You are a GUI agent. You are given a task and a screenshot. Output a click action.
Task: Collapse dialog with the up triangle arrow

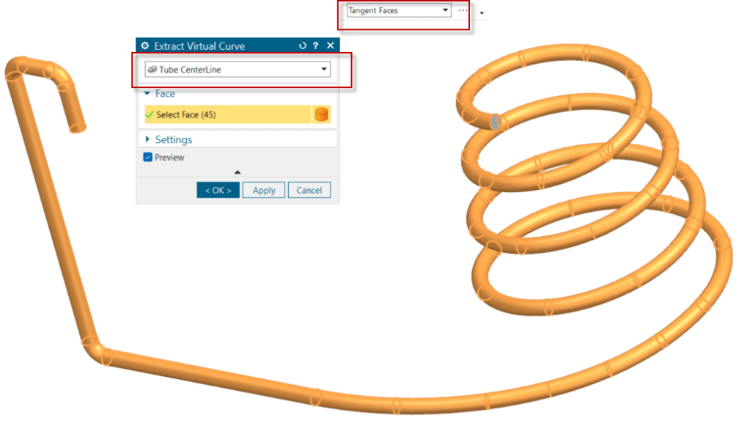pos(238,172)
